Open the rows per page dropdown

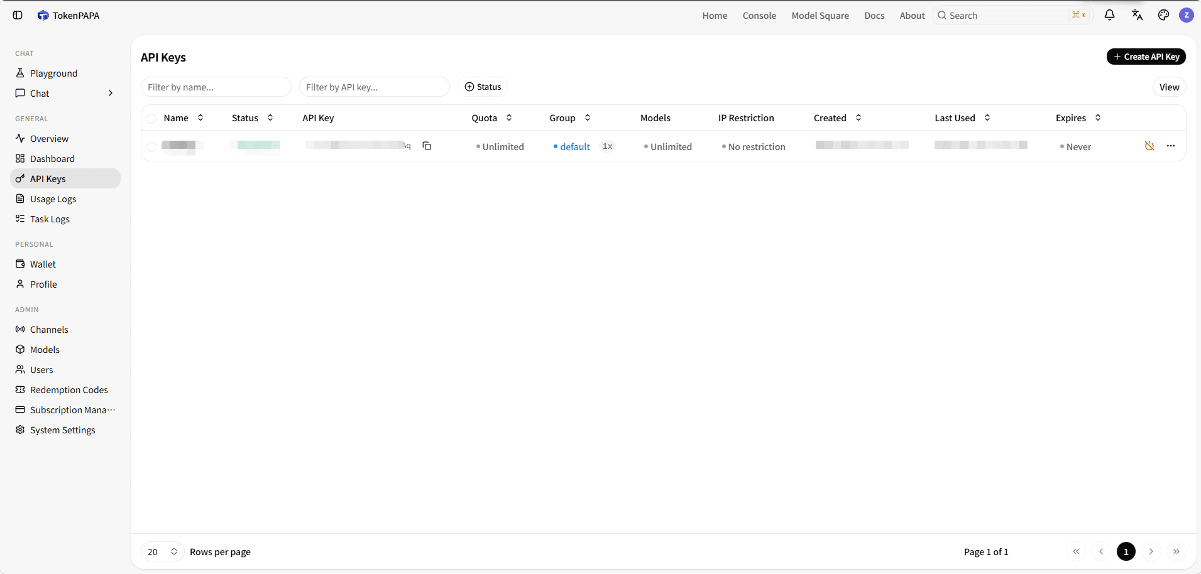(x=162, y=551)
